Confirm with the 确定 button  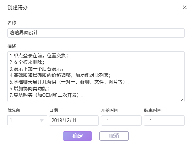[78, 136]
